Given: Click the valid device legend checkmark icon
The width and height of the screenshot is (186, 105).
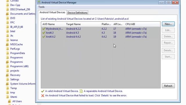Looking at the screenshot, I should [43, 91].
